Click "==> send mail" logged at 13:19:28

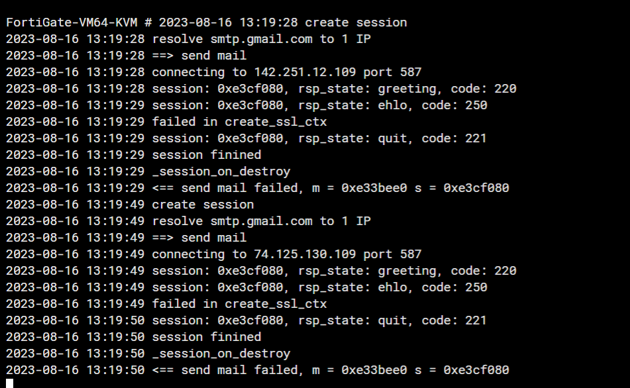pos(199,56)
